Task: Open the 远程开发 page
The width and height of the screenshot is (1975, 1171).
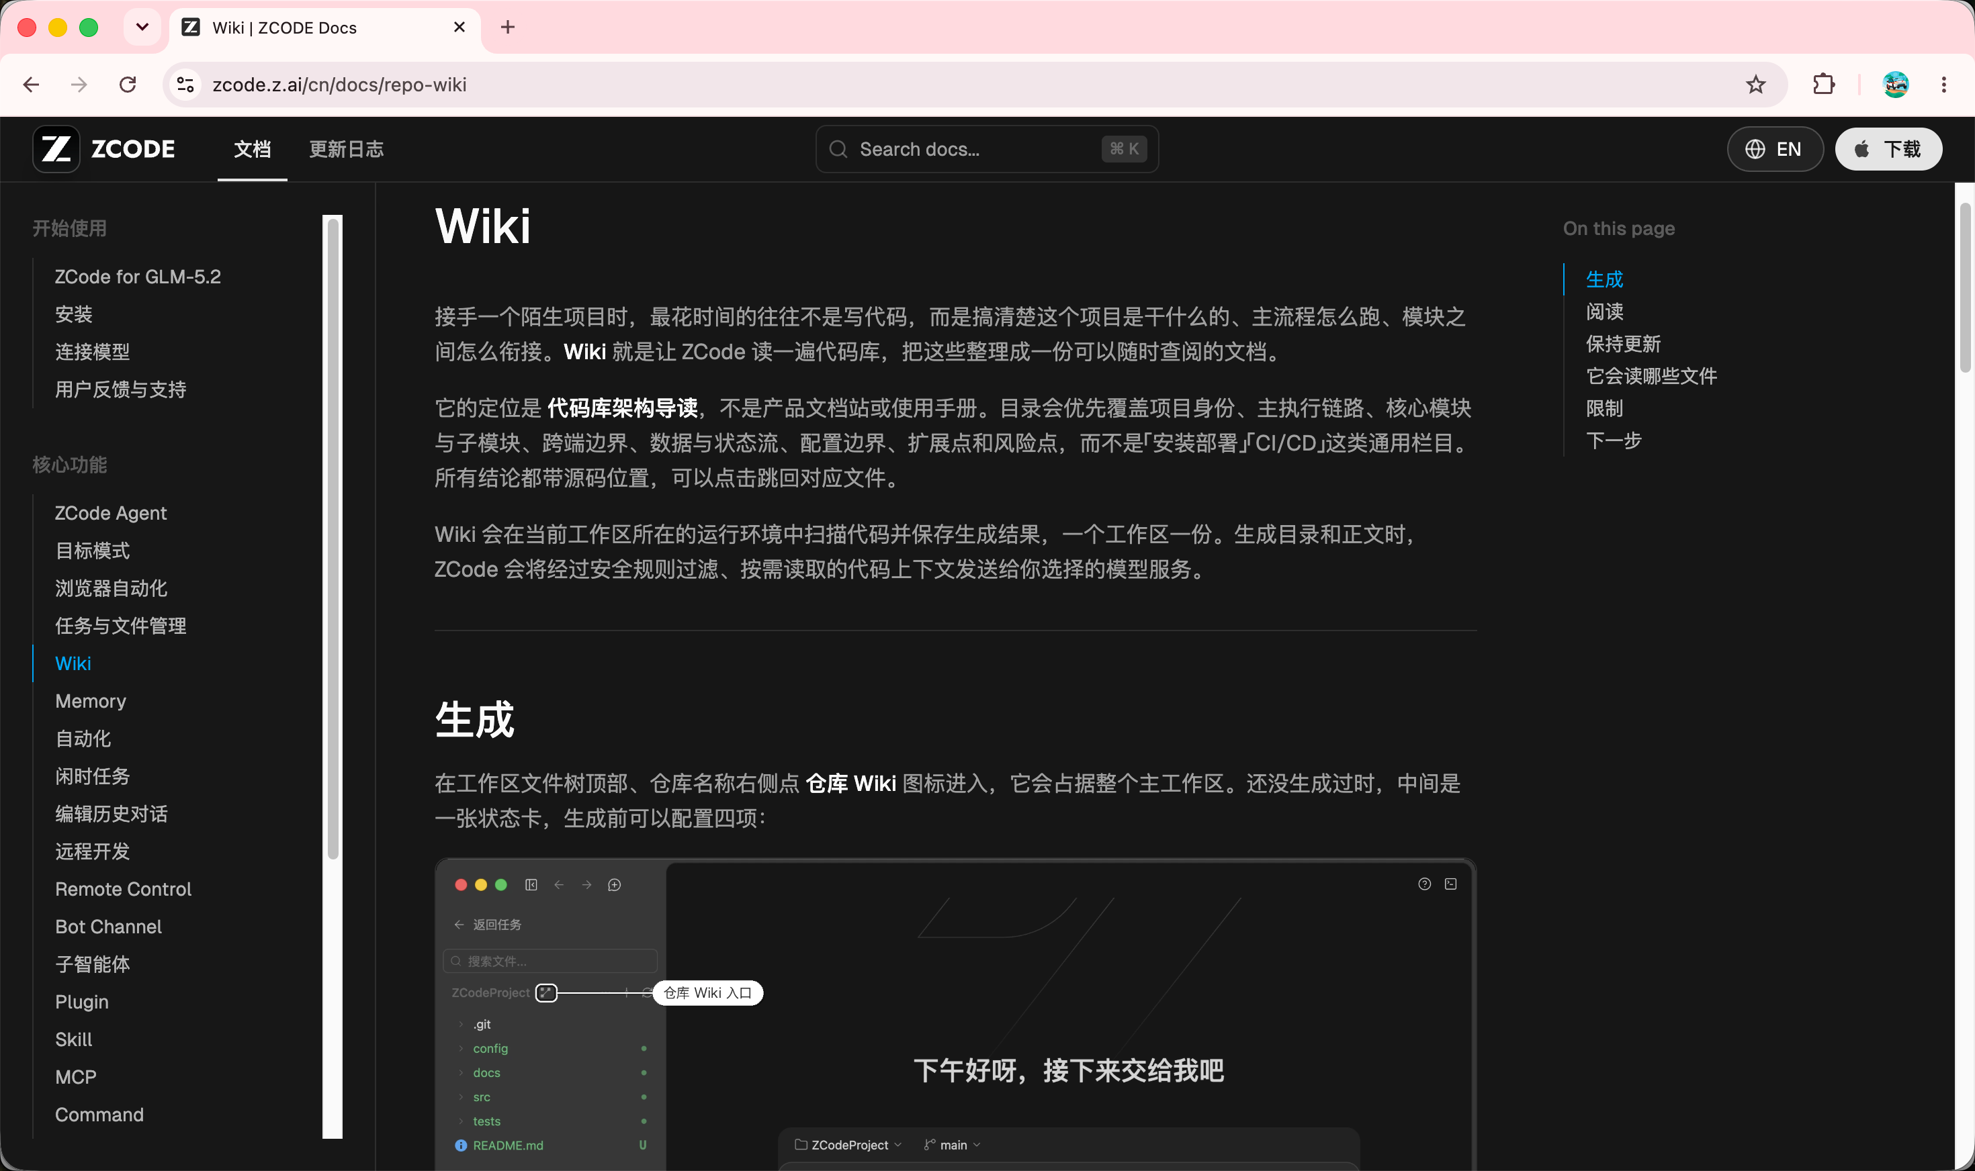Action: click(x=92, y=851)
